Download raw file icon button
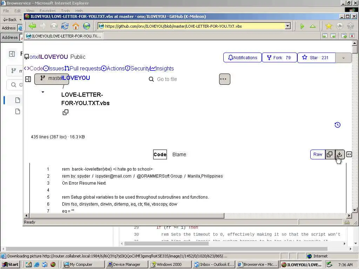This screenshot has width=359, height=269. pos(340,154)
